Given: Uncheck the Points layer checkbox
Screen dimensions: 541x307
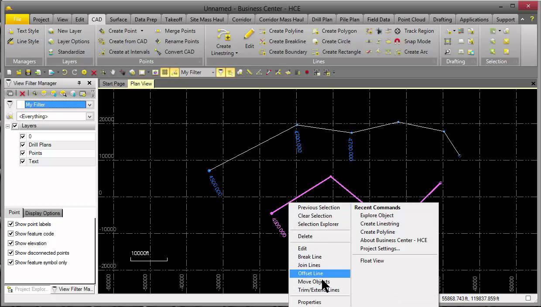Looking at the screenshot, I should click(x=23, y=153).
